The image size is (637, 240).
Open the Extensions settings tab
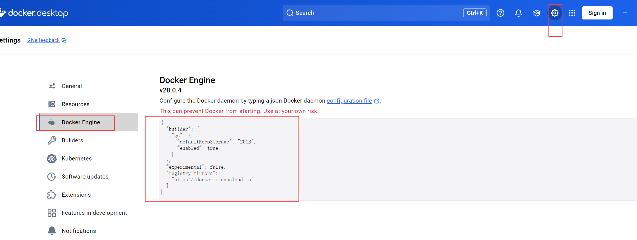click(89, 195)
